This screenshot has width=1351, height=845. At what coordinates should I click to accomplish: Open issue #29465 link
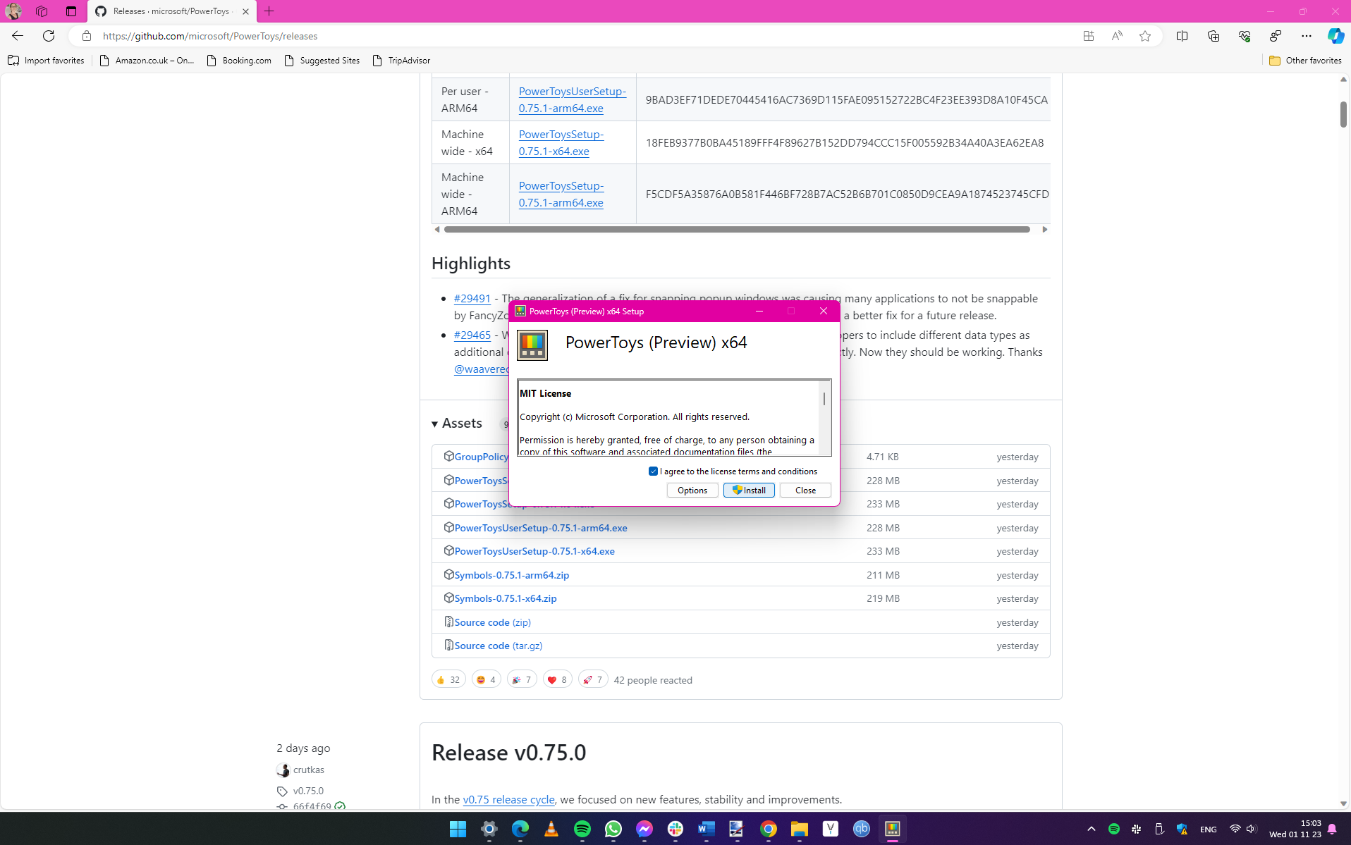tap(472, 335)
